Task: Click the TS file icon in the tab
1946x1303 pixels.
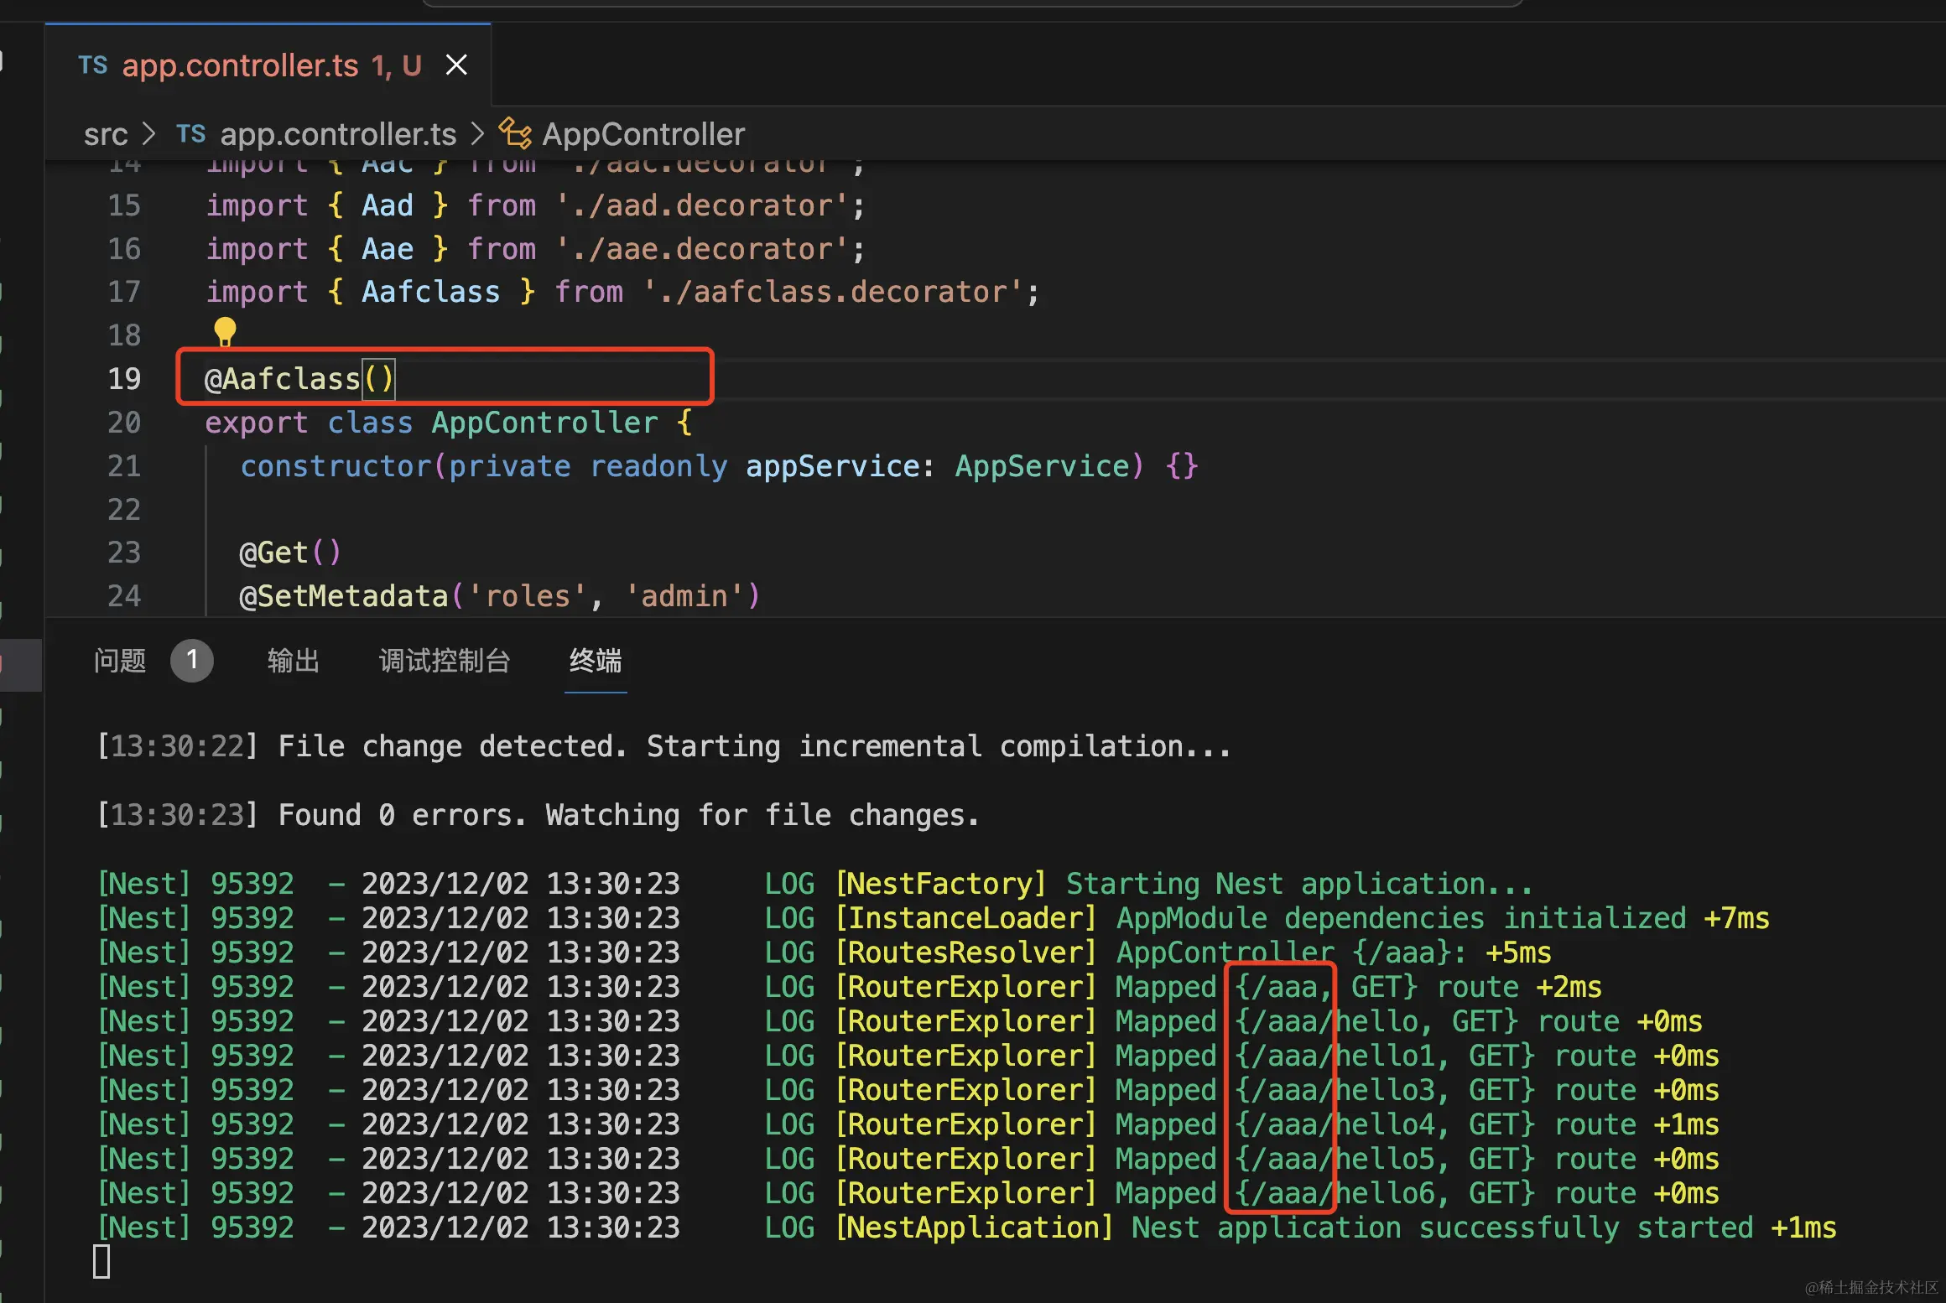Action: (x=92, y=65)
